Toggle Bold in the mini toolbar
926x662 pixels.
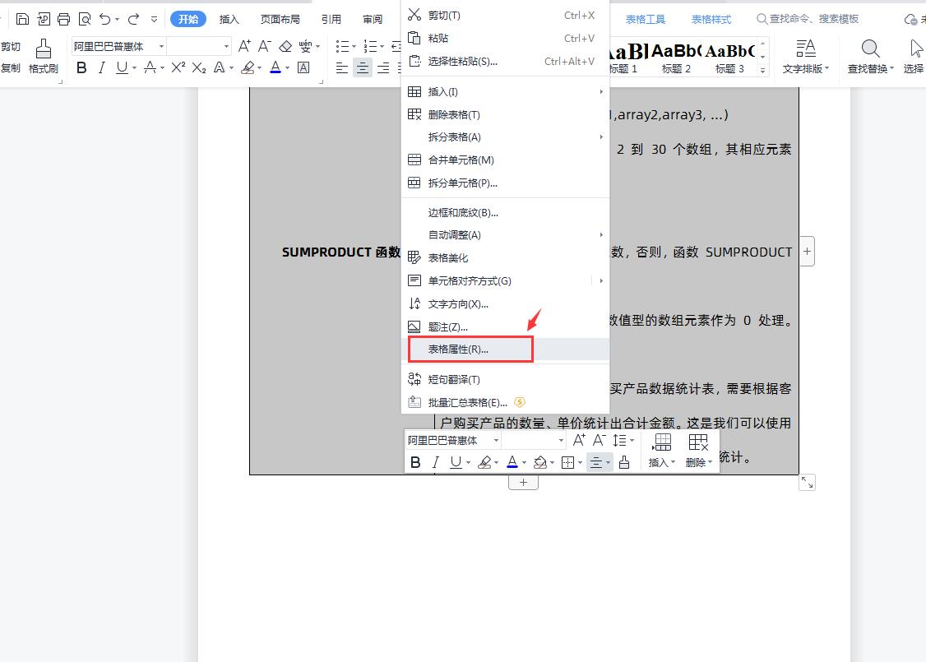416,462
